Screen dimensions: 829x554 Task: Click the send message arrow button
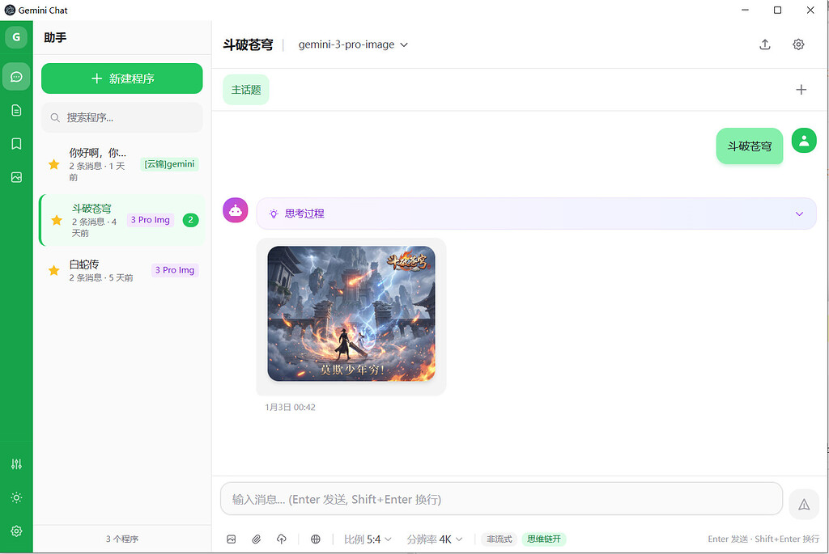[x=804, y=505]
